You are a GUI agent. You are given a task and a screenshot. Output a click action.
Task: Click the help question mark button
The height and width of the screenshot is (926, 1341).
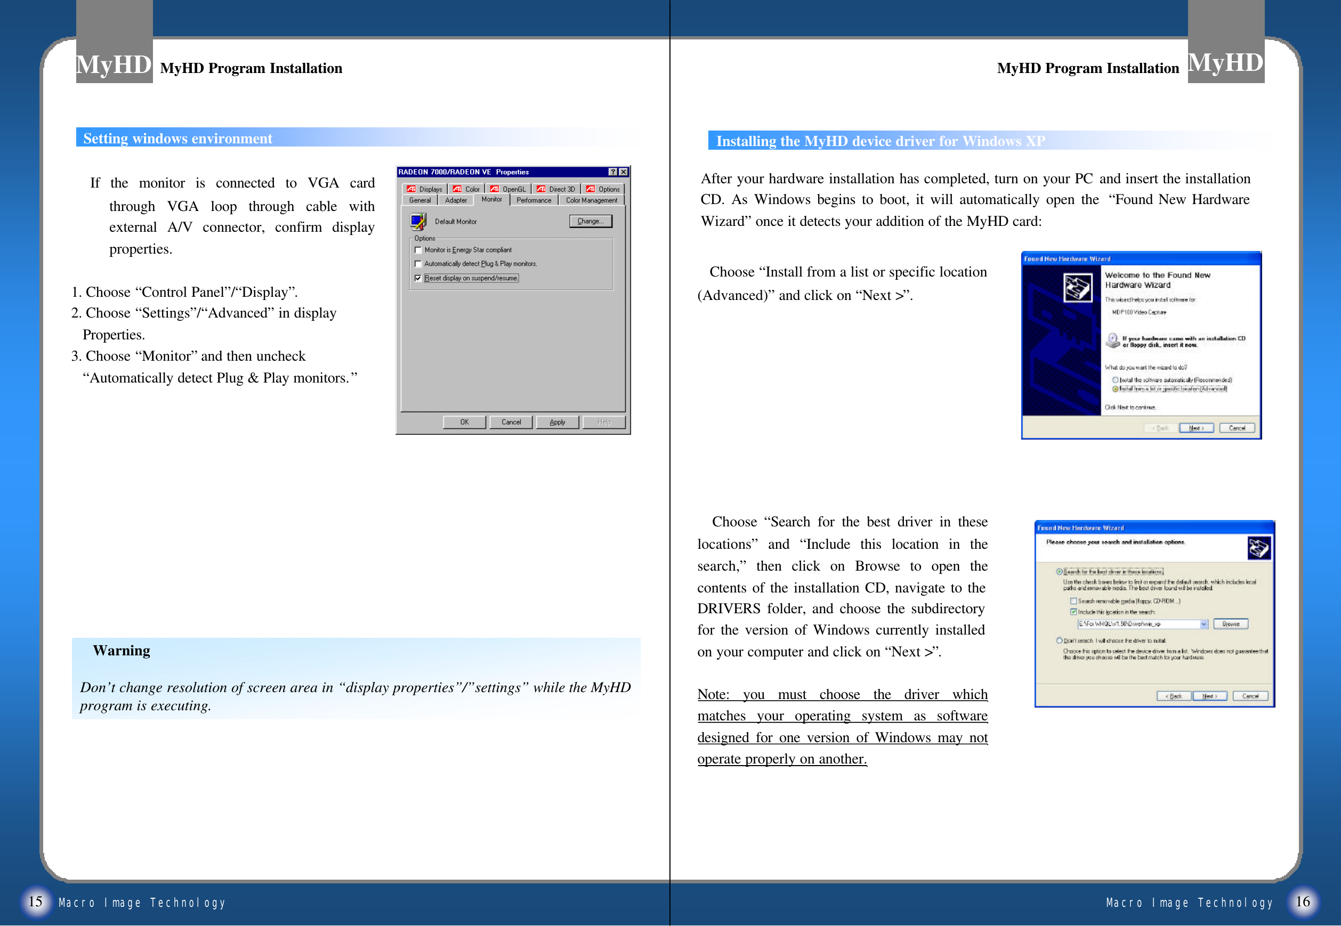(x=612, y=172)
